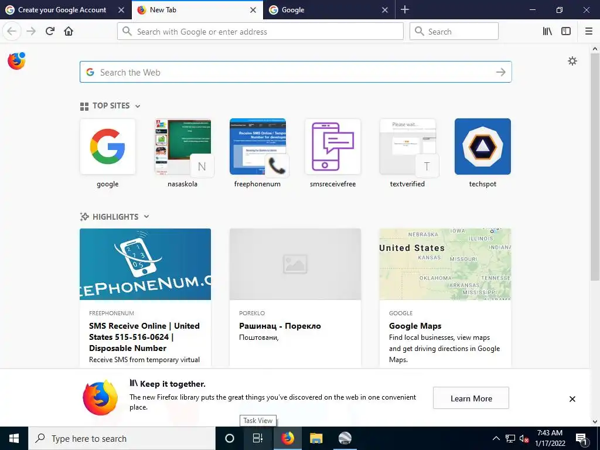The image size is (600, 450).
Task: Click the Learn More button
Action: 471,398
